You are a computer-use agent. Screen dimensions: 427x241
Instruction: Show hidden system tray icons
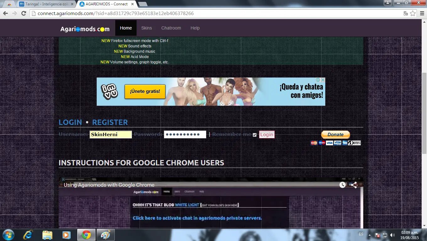point(370,235)
